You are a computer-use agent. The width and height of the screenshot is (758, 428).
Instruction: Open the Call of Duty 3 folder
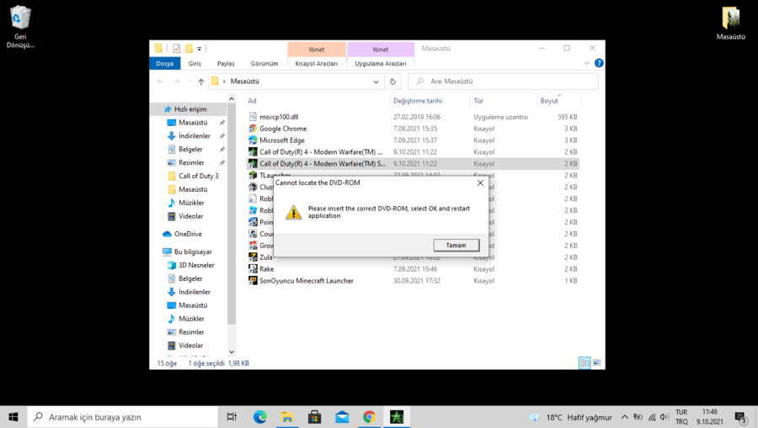[x=198, y=176]
